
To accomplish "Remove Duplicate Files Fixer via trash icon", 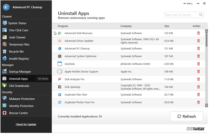I will 199,94.
